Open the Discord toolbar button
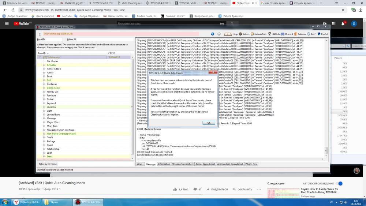The width and height of the screenshot is (366, 206). [x=287, y=34]
